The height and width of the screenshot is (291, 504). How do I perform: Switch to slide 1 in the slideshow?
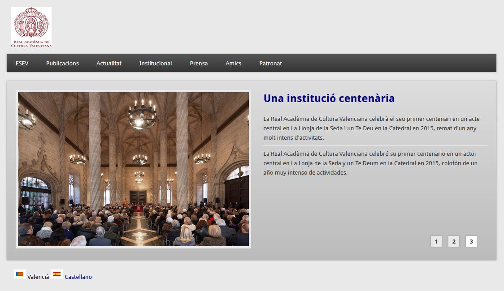tap(436, 241)
